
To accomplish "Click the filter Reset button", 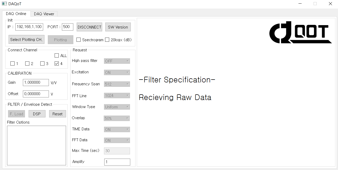I will [57, 114].
